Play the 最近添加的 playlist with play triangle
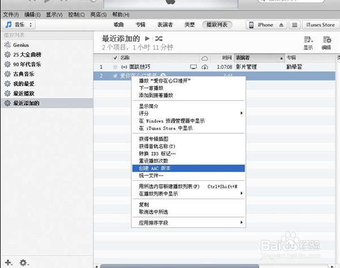The width and height of the screenshot is (340, 268). tap(147, 38)
